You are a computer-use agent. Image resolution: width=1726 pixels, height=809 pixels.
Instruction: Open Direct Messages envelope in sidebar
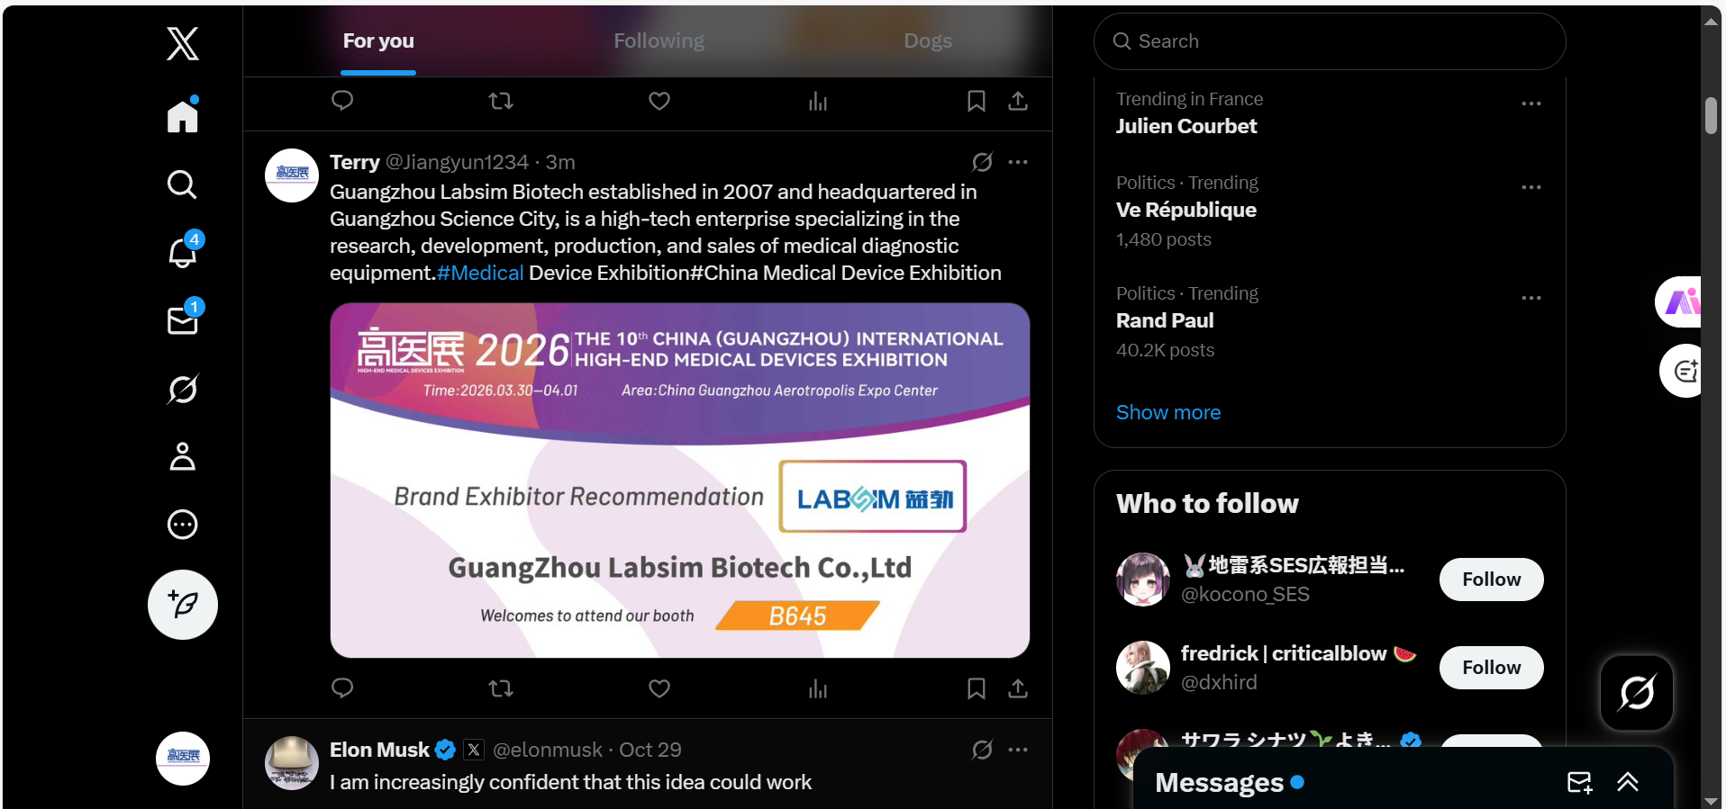[183, 320]
